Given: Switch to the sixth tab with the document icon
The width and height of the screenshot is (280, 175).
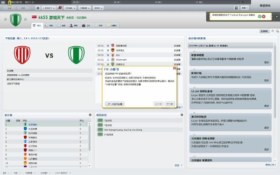Looking at the screenshot, I should click(98, 26).
